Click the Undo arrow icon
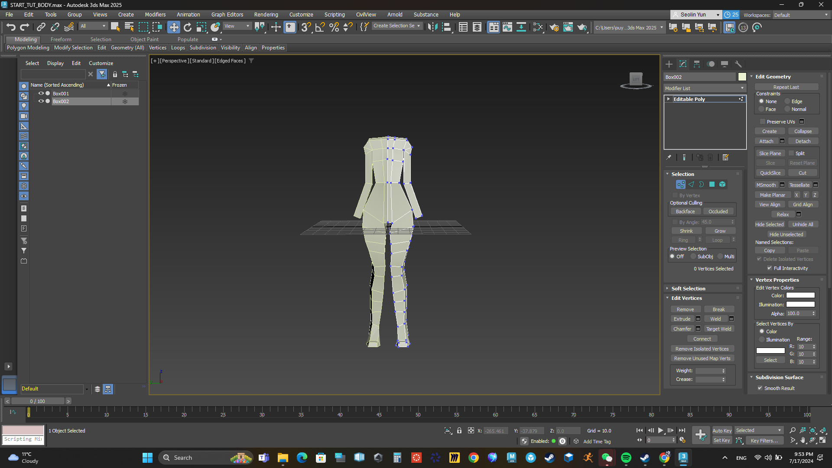 click(x=11, y=27)
